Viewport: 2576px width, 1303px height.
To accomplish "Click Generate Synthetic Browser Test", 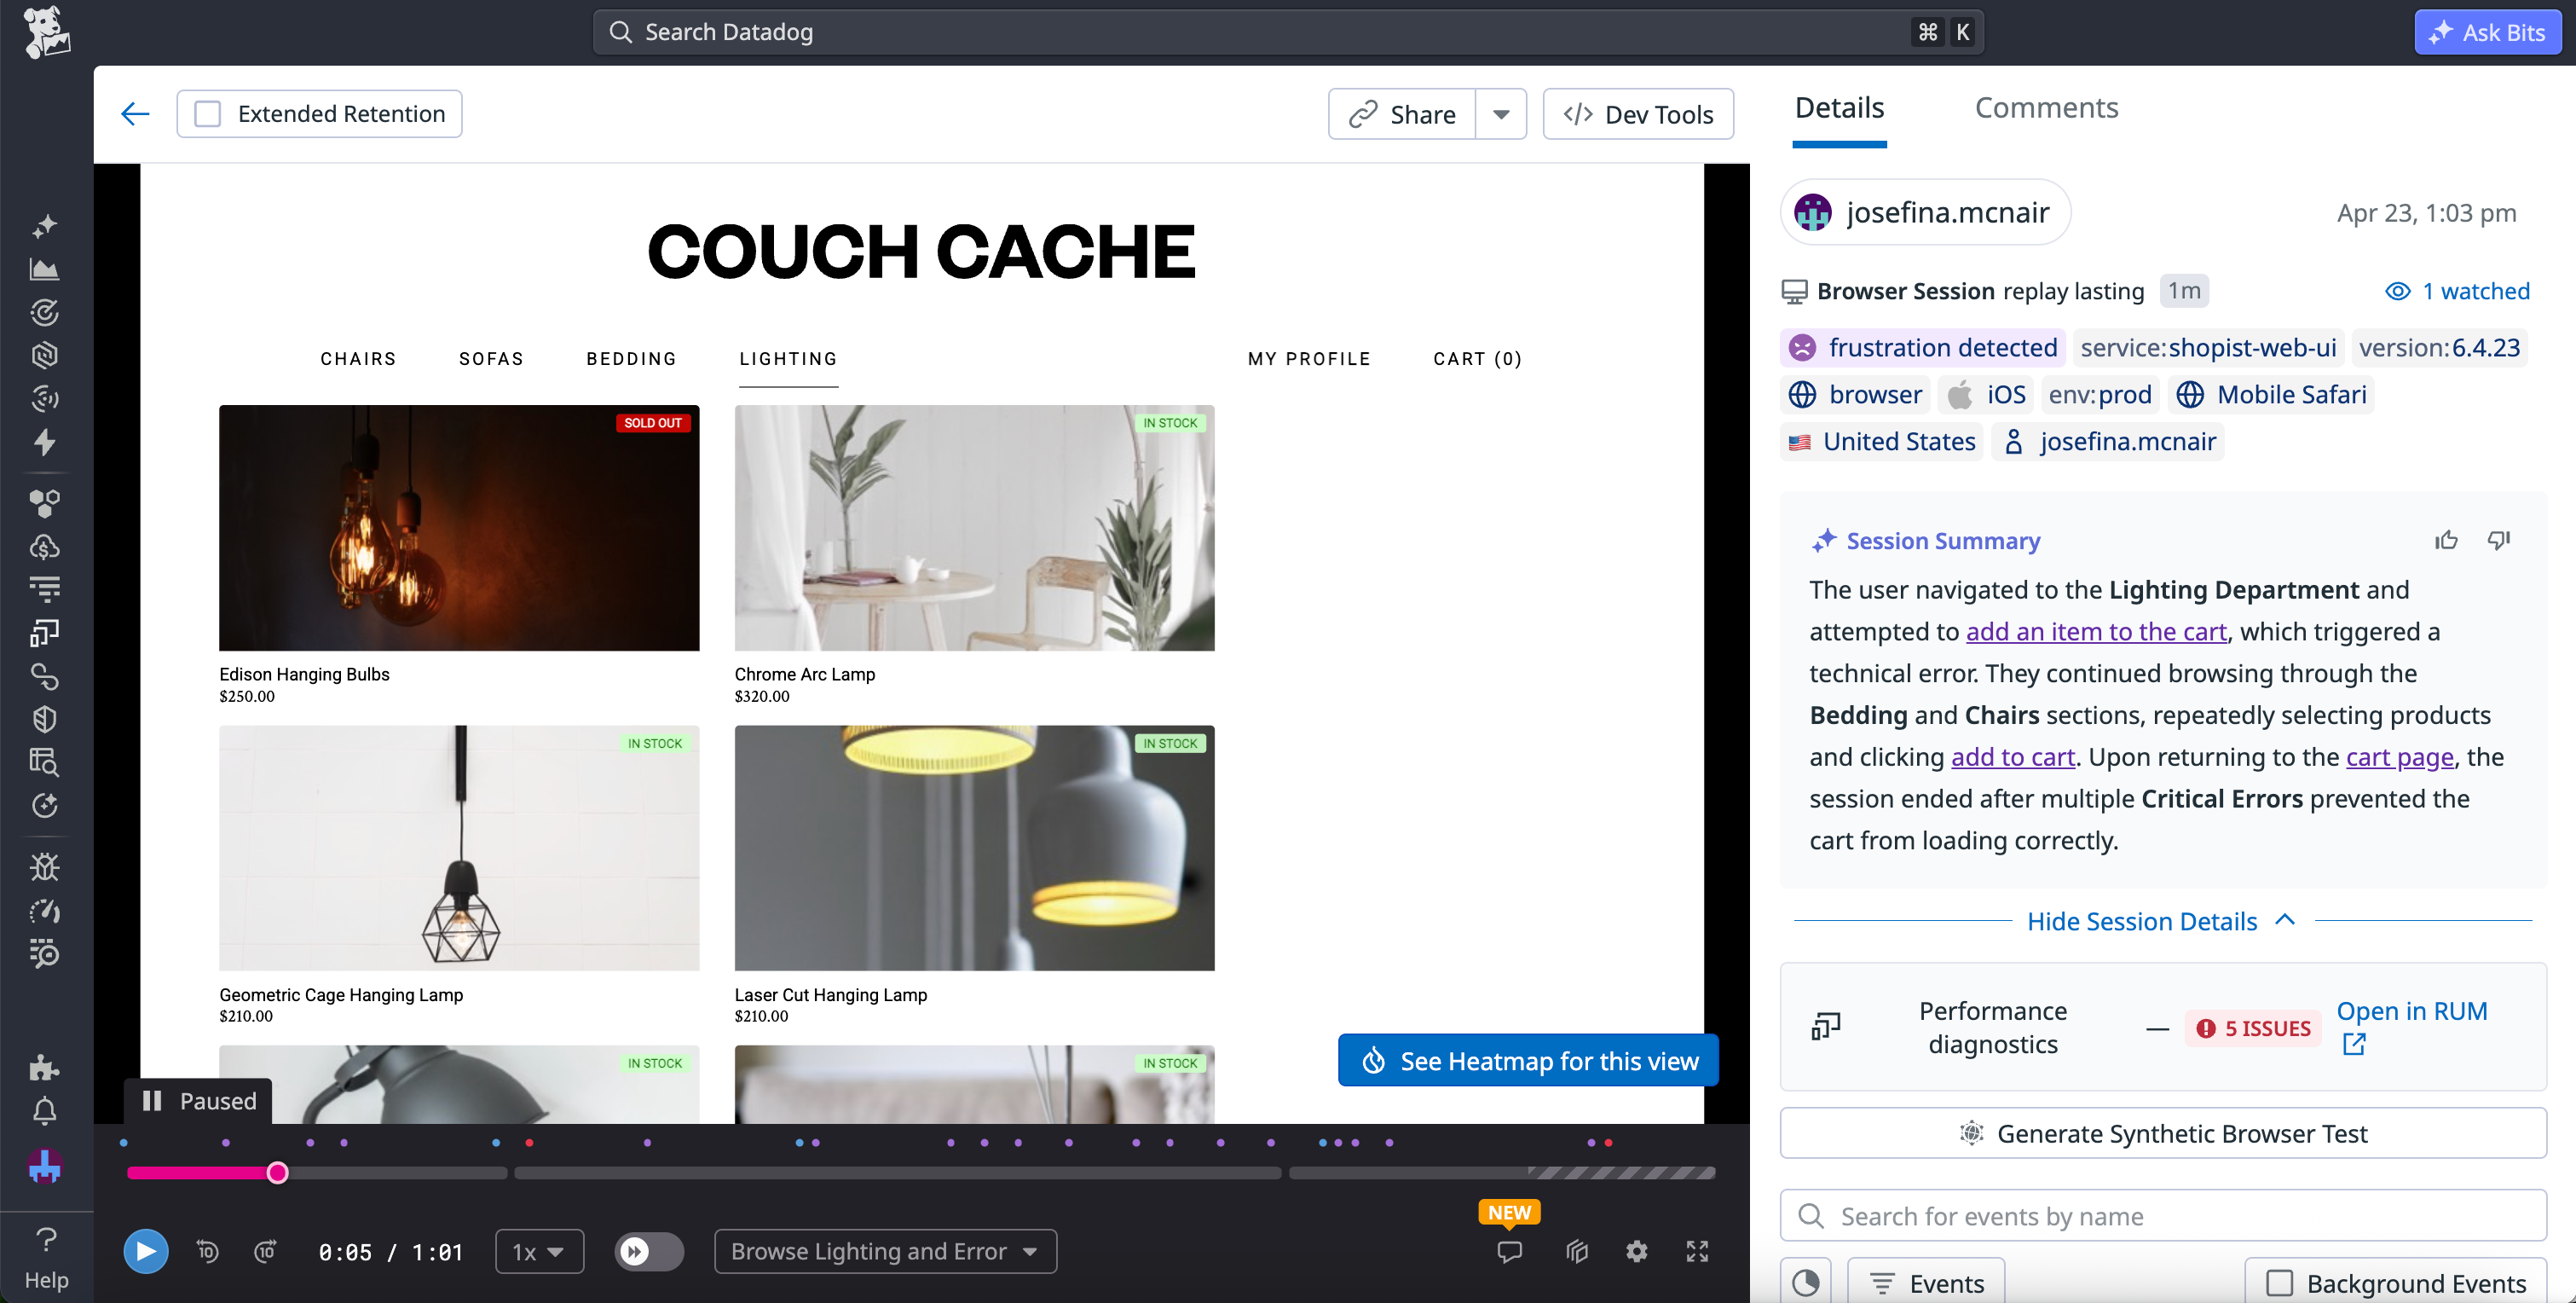I will pos(2163,1132).
